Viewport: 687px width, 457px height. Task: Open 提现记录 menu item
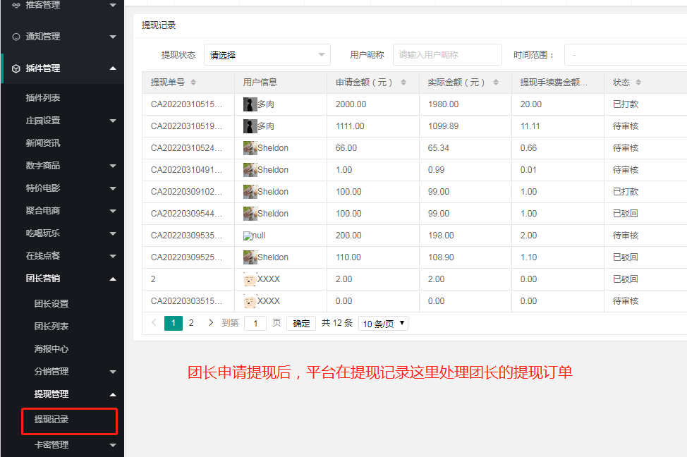tap(51, 420)
